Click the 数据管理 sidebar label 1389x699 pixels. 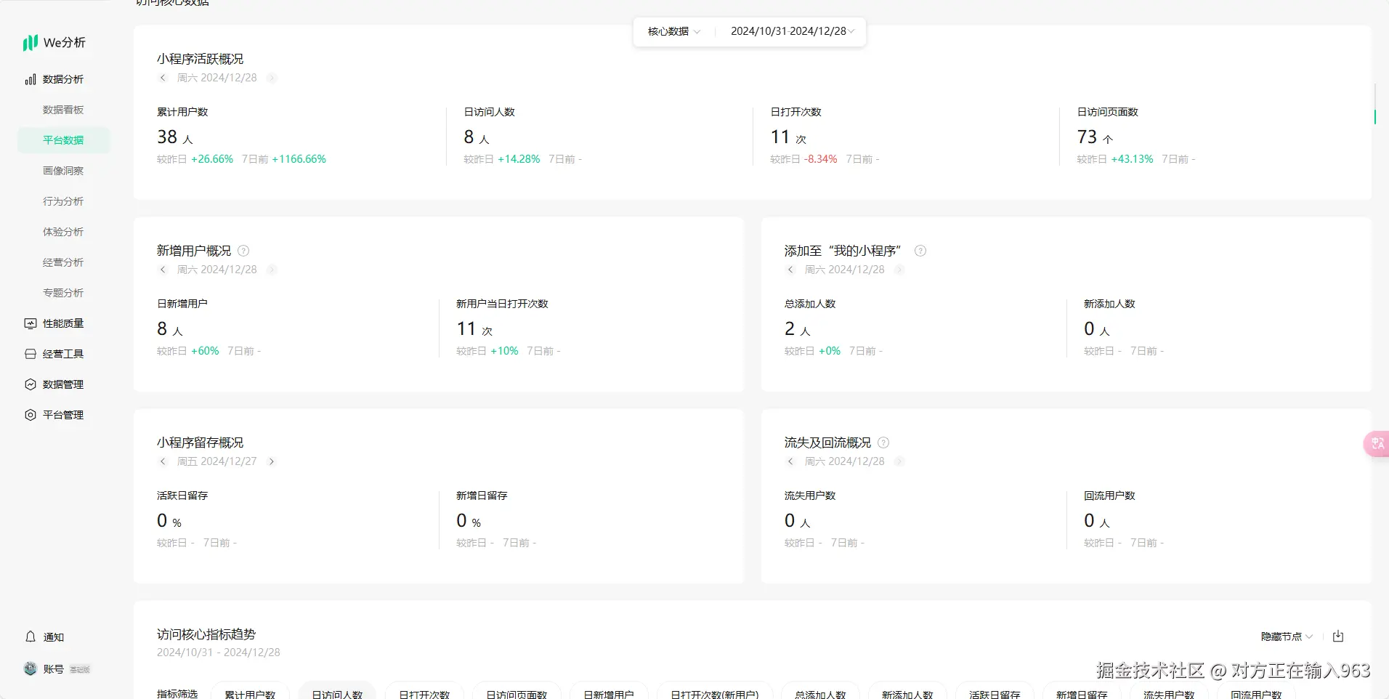(63, 384)
